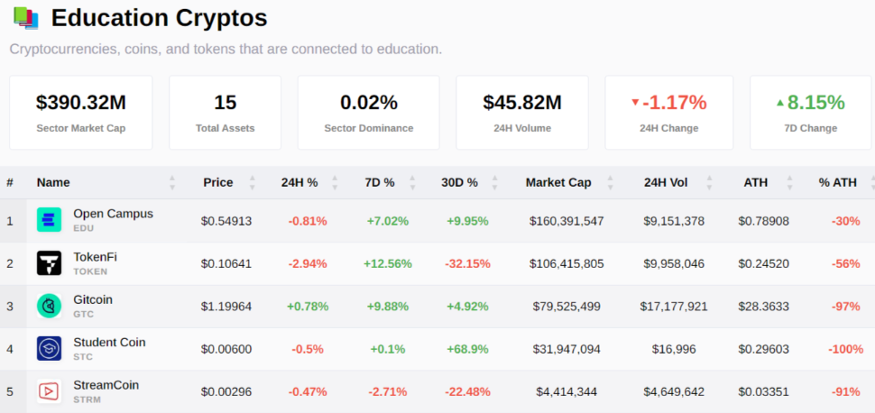Click the -1.17% 24H Change card
875x413 pixels.
669,113
